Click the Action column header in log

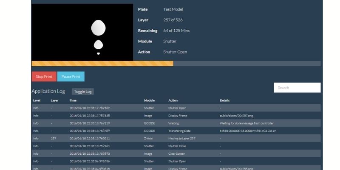tap(173, 101)
